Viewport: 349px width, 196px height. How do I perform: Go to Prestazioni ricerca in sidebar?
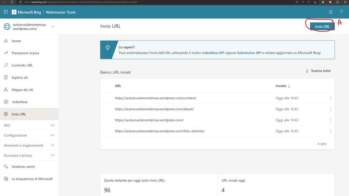(x=25, y=53)
